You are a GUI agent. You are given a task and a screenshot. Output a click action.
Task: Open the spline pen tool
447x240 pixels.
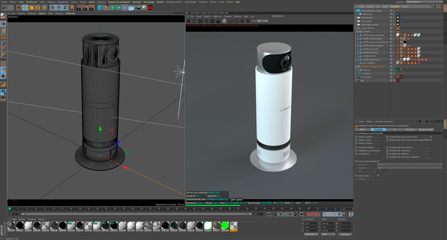[x=106, y=8]
